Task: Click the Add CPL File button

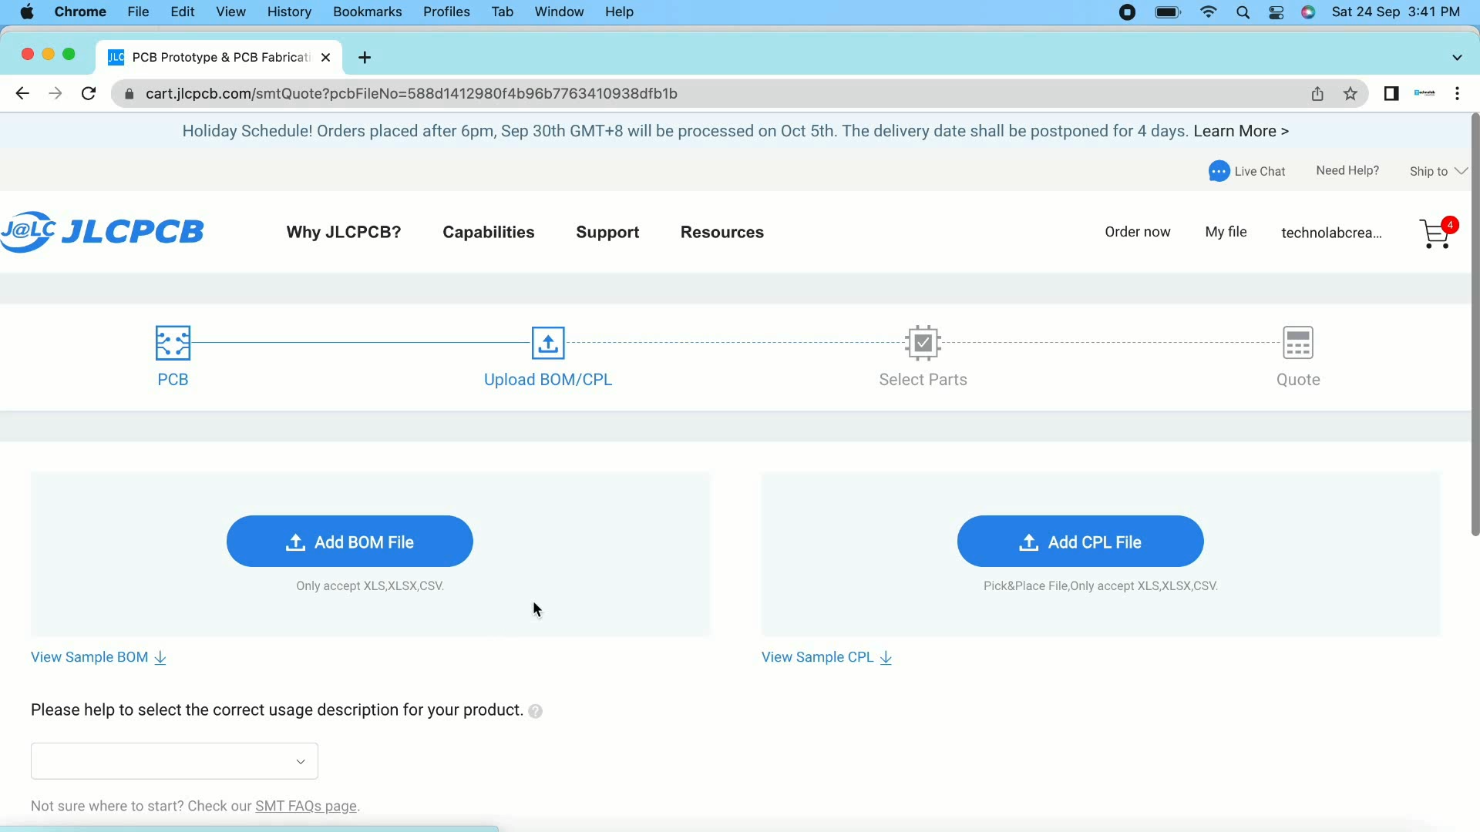Action: point(1080,542)
